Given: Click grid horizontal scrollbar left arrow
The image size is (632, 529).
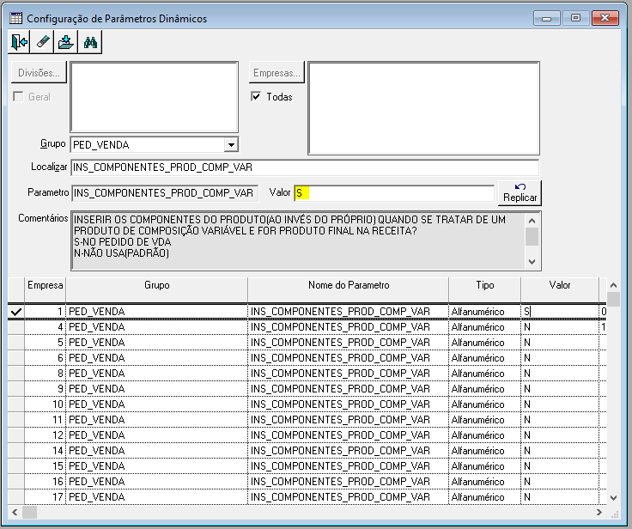Looking at the screenshot, I should pyautogui.click(x=15, y=513).
